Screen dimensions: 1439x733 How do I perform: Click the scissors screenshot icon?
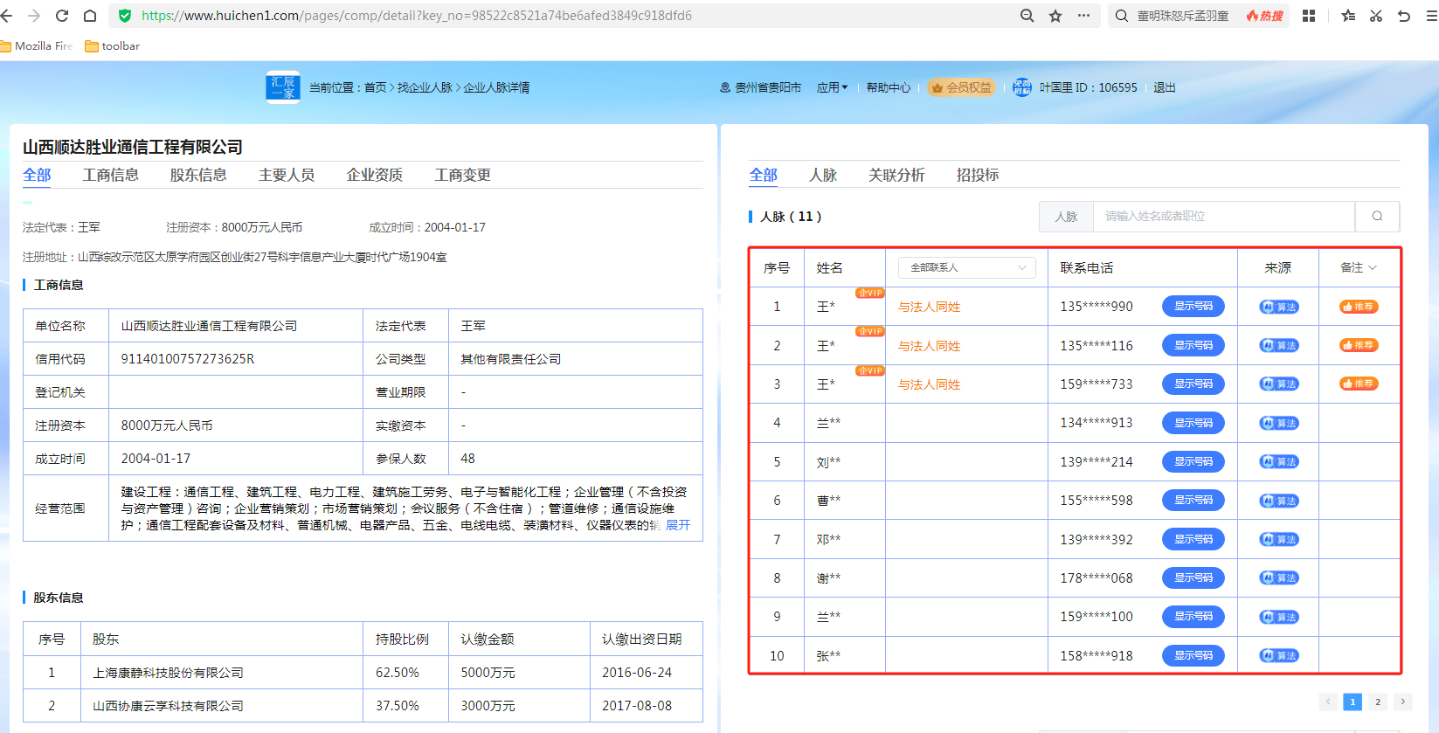pos(1376,16)
